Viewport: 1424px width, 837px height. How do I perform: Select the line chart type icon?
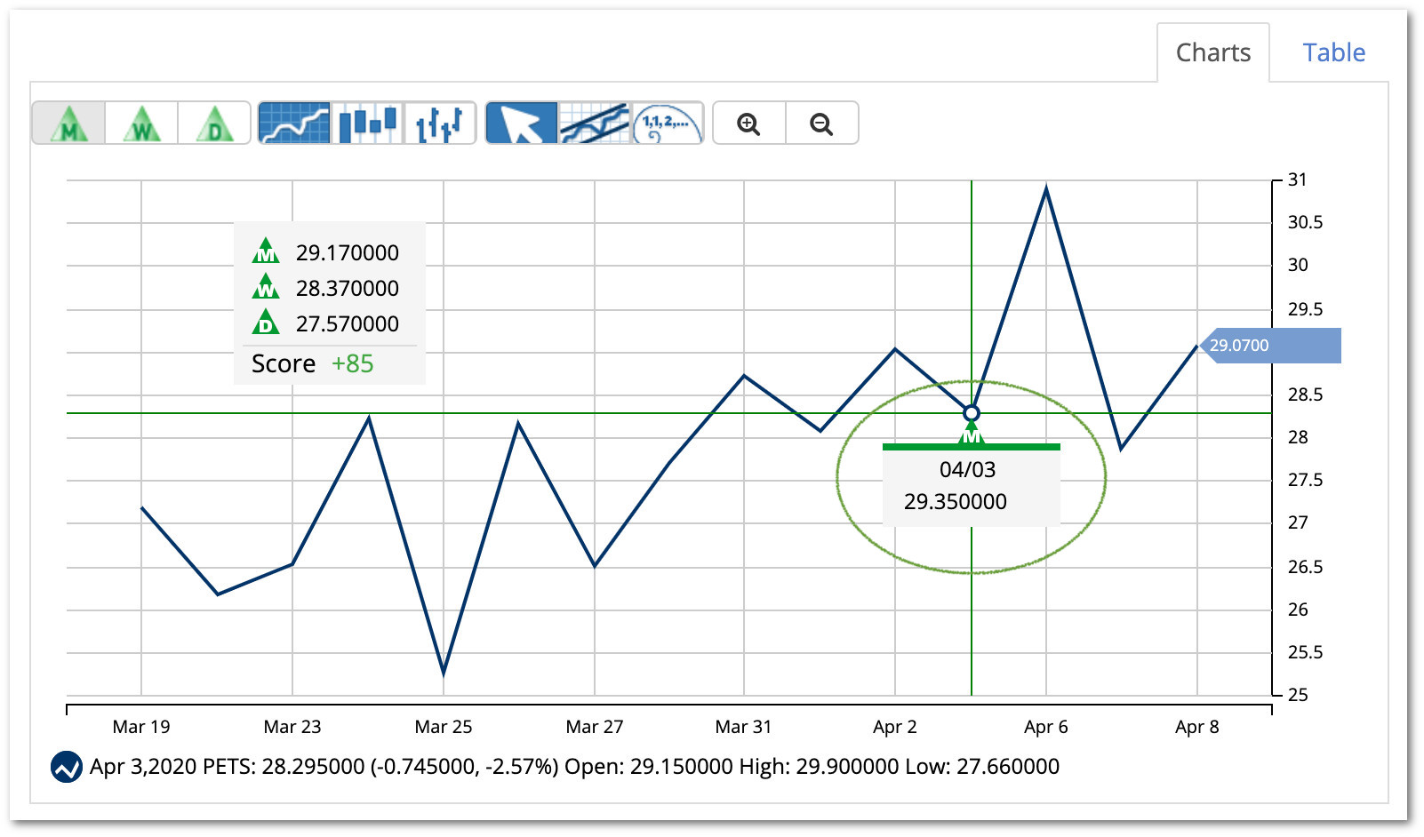(x=294, y=123)
